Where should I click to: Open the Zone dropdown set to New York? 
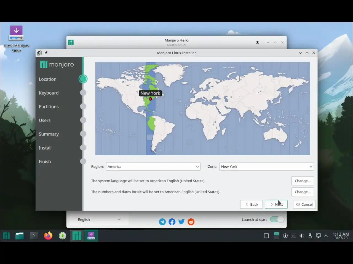pos(267,167)
